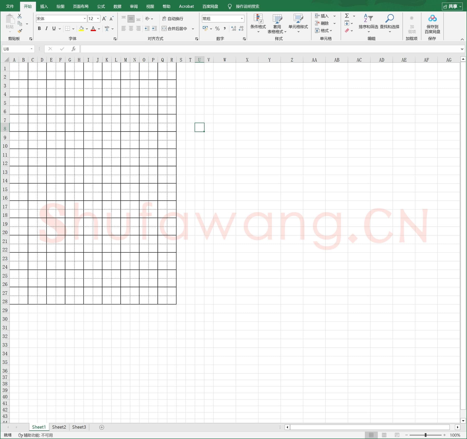
Task: Toggle center horizontal alignment
Action: point(131,29)
